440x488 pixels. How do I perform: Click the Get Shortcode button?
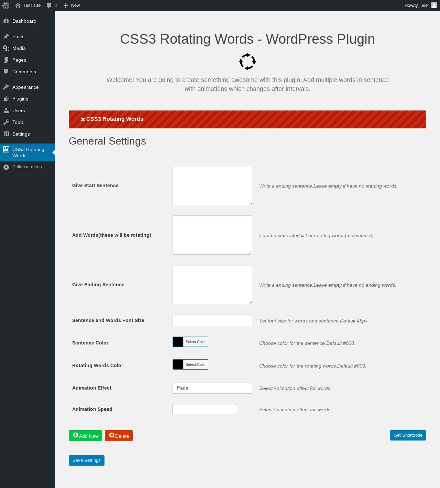click(408, 435)
